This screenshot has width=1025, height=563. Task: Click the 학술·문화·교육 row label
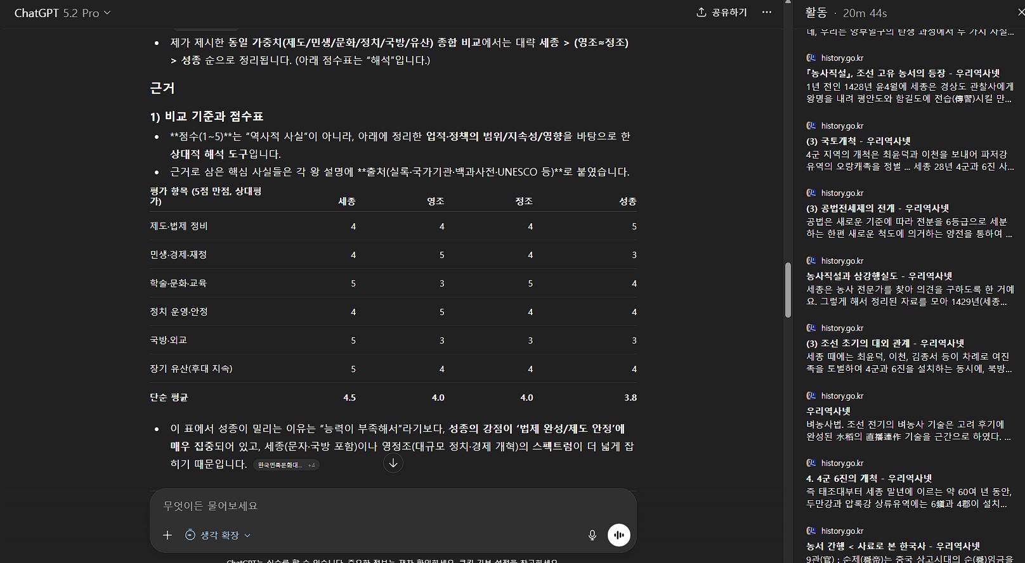point(178,283)
